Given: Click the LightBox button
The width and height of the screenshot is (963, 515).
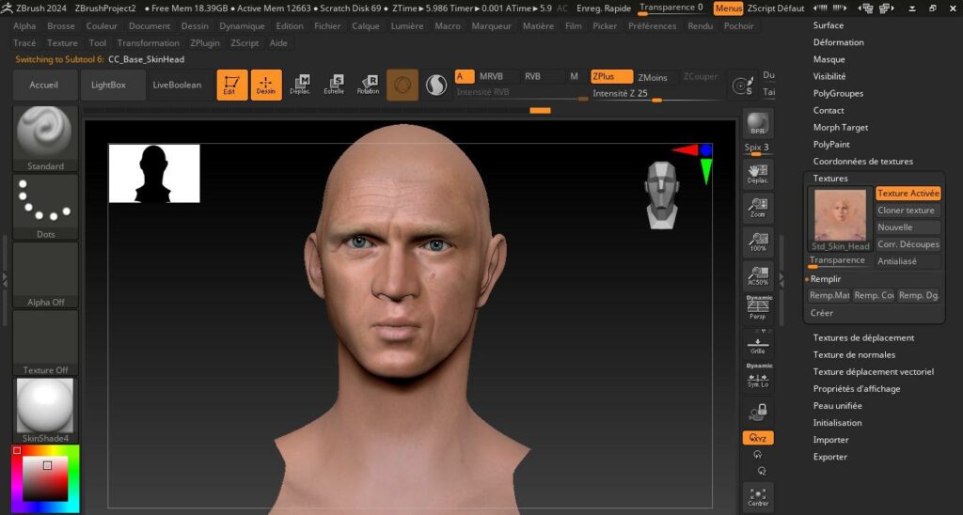Looking at the screenshot, I should (108, 85).
